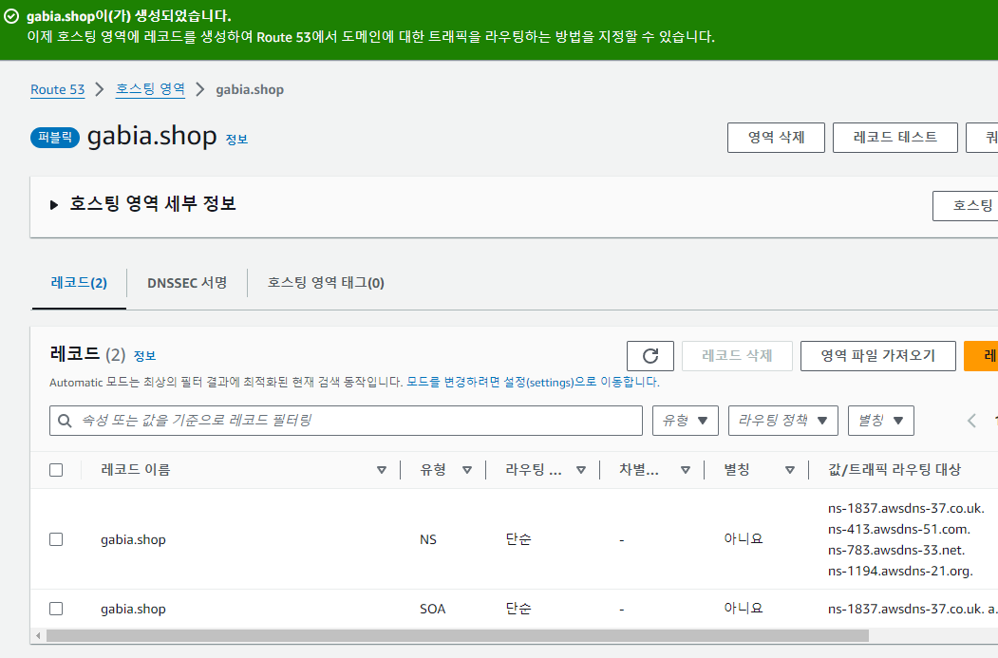Click the previous page chevron arrow
The width and height of the screenshot is (998, 658).
pos(971,421)
